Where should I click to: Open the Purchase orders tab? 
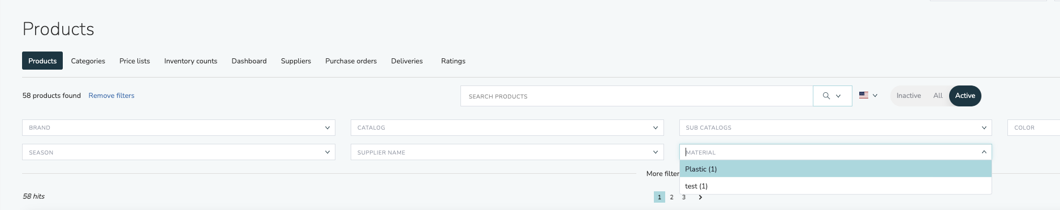tap(351, 61)
